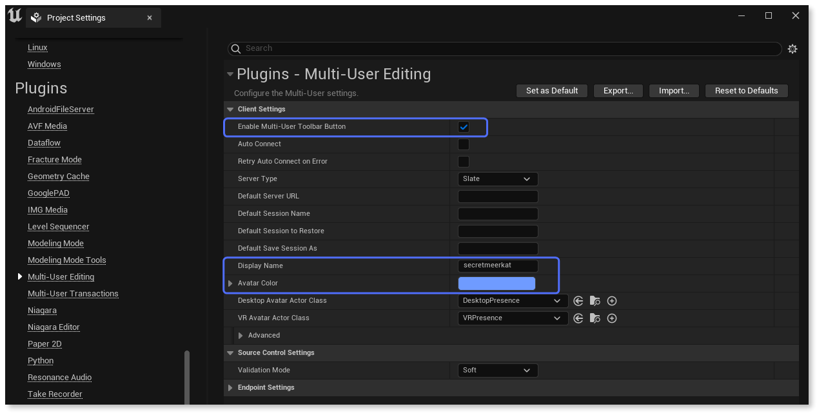Open the Avatar Color swatch picker
The height and width of the screenshot is (413, 817).
pyautogui.click(x=497, y=283)
